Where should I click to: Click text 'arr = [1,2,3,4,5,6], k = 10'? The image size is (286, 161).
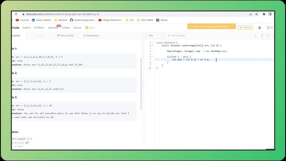[34, 106]
